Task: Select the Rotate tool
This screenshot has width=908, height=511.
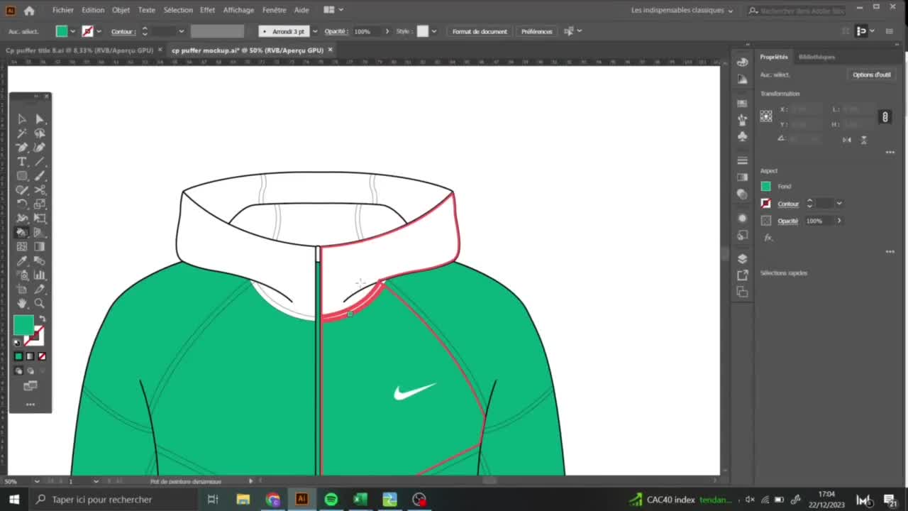Action: click(22, 204)
